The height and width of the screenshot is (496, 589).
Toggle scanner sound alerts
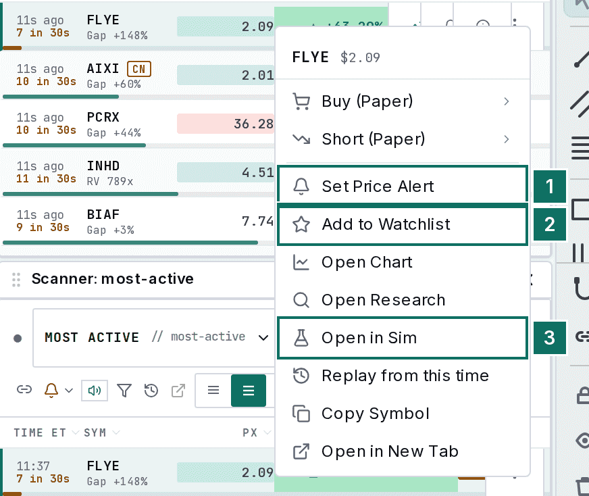coord(95,391)
